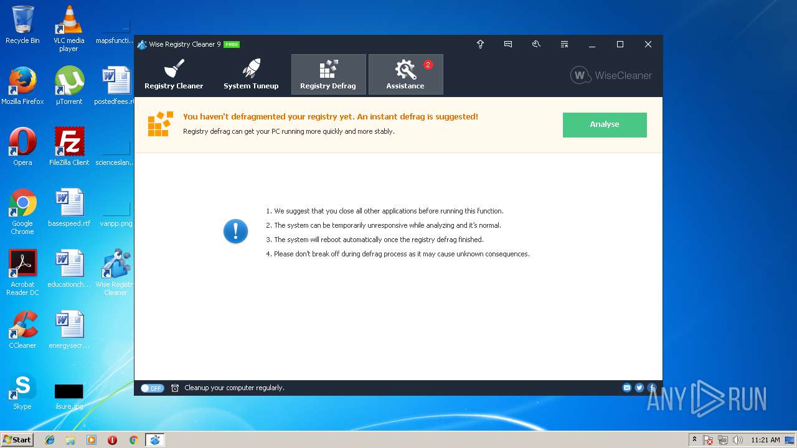
Task: Click the WiseCleaner logo
Action: point(611,75)
